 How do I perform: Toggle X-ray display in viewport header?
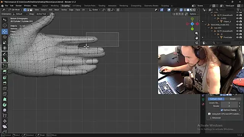181,10
